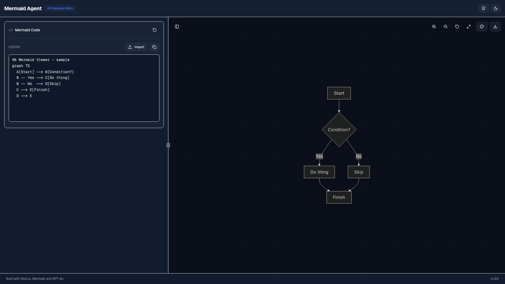Click the reset code icon in Mermaid Code header
Screen dimensions: 505x284
155,30
